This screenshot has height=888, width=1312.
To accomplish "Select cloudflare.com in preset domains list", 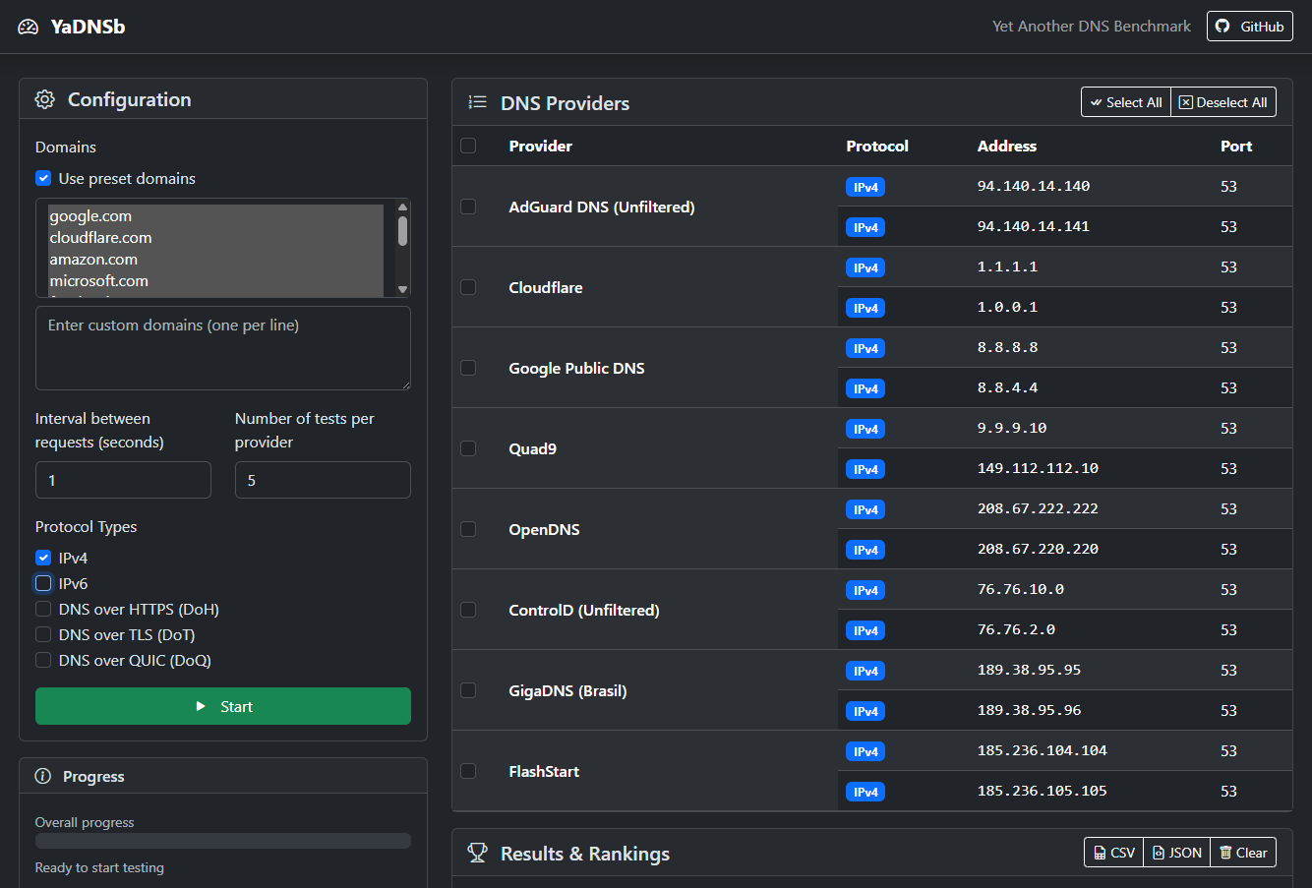I will click(215, 238).
